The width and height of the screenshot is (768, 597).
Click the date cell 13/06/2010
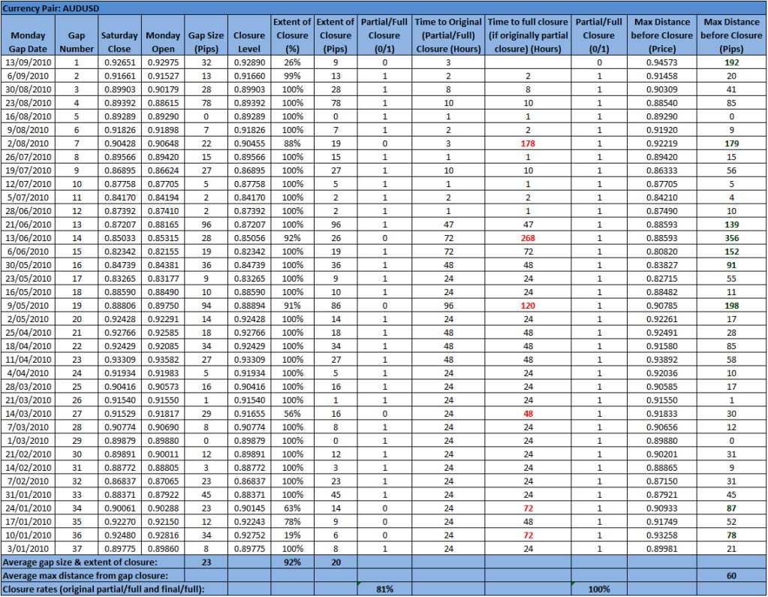[28, 238]
